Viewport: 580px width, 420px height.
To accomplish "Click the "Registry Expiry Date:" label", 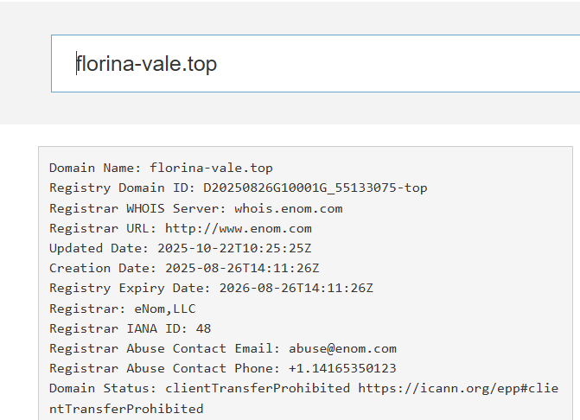I will (x=128, y=288).
